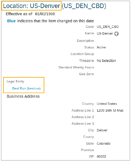Click the Business Address section heading
The height and width of the screenshot is (161, 131).
[x=23, y=96]
